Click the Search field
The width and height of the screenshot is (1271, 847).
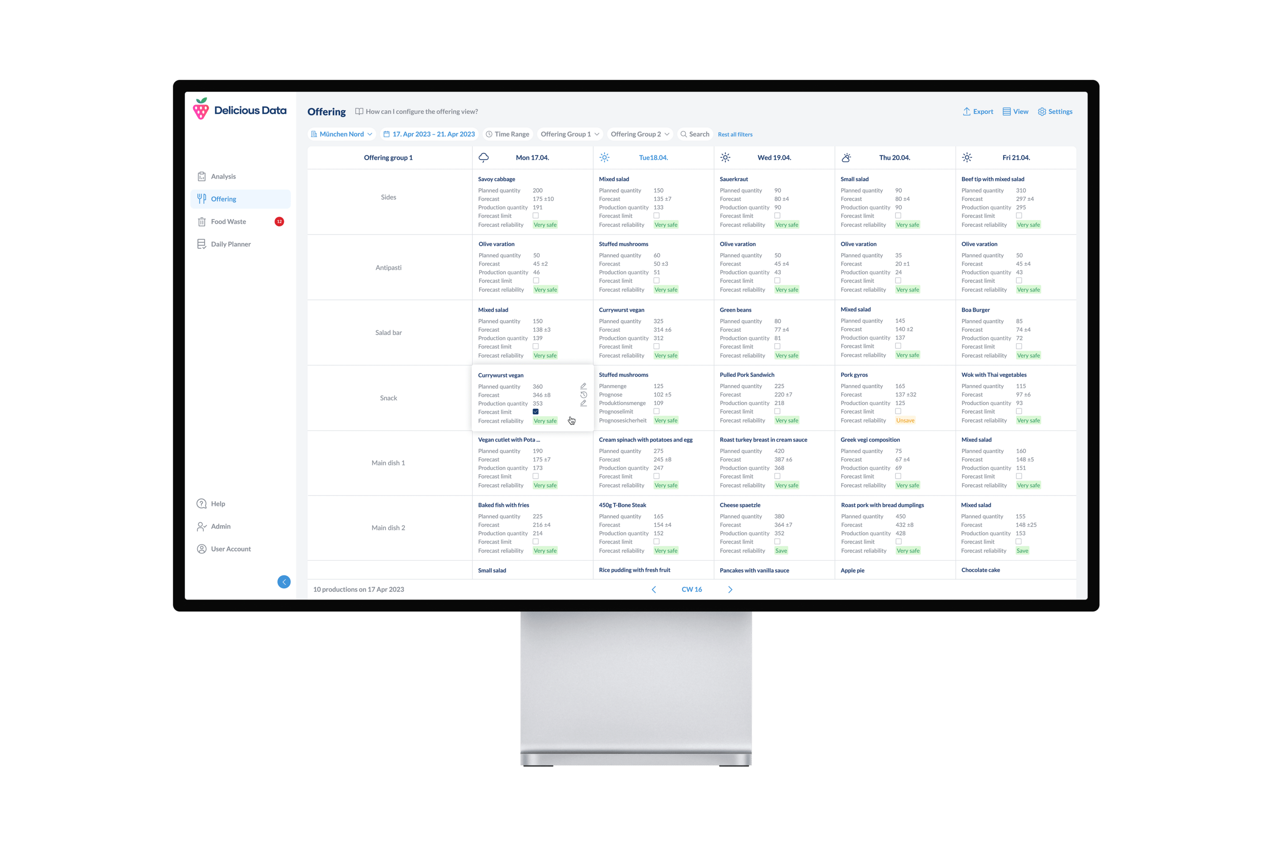pyautogui.click(x=695, y=134)
